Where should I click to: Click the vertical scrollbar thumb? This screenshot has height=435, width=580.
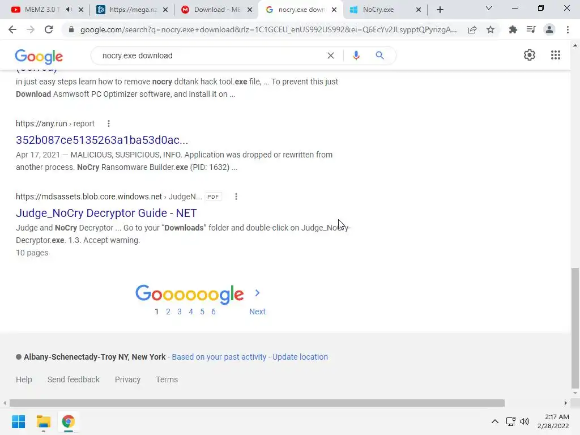point(575,328)
